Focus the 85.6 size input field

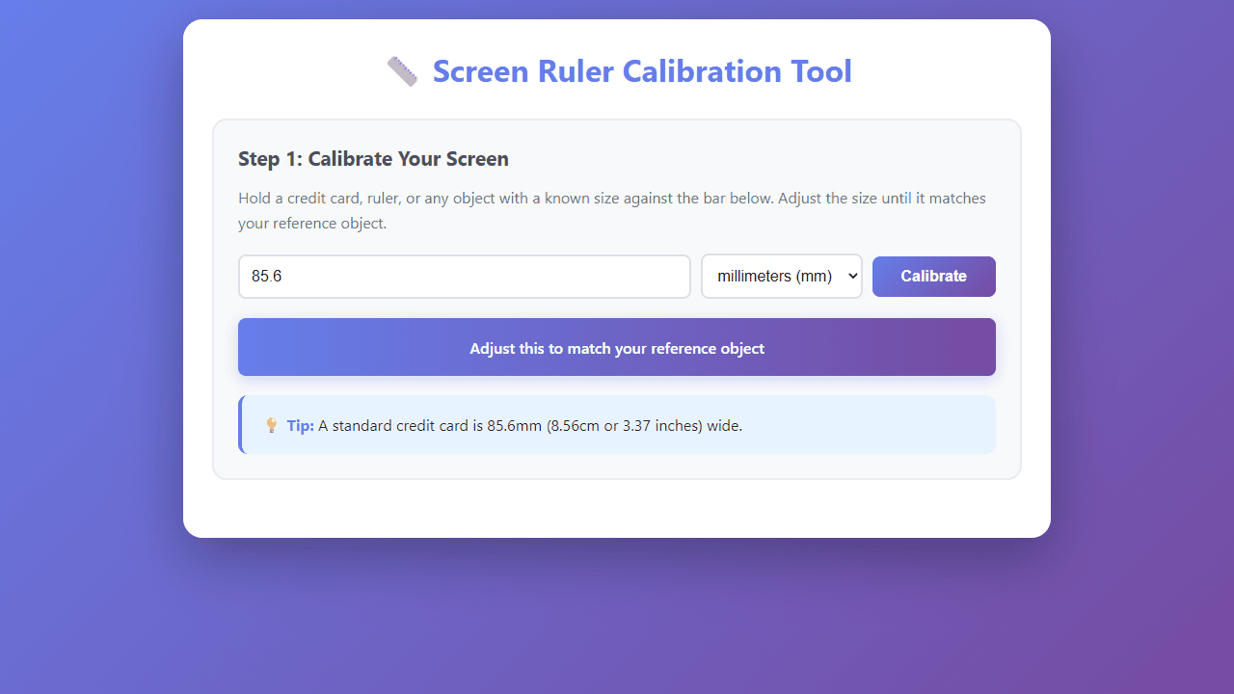coord(465,277)
